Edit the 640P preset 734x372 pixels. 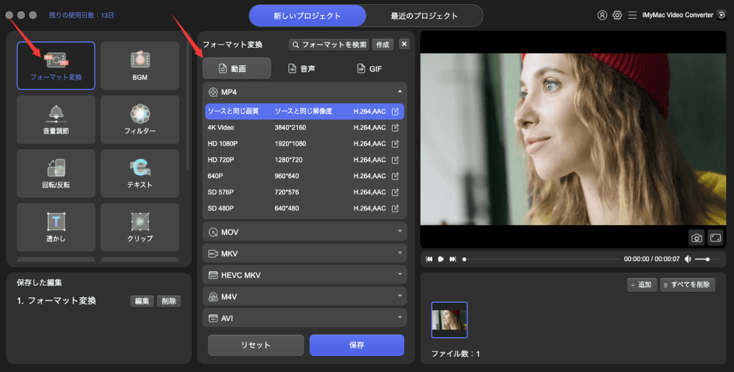pyautogui.click(x=395, y=176)
